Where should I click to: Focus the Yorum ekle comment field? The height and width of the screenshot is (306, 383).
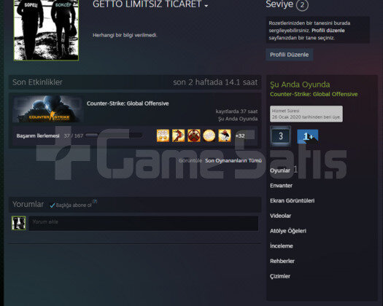click(144, 223)
